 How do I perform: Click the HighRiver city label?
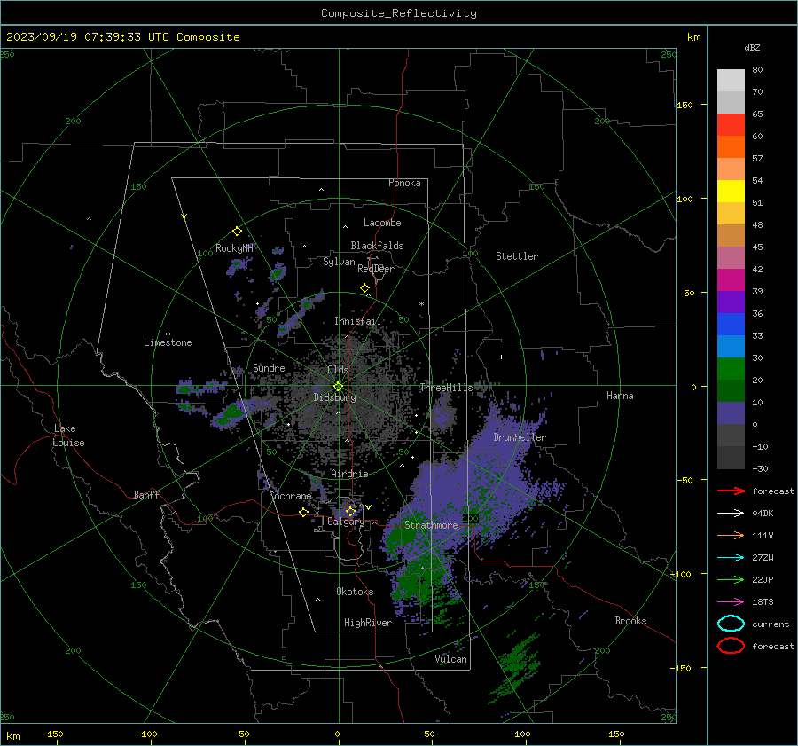(368, 623)
